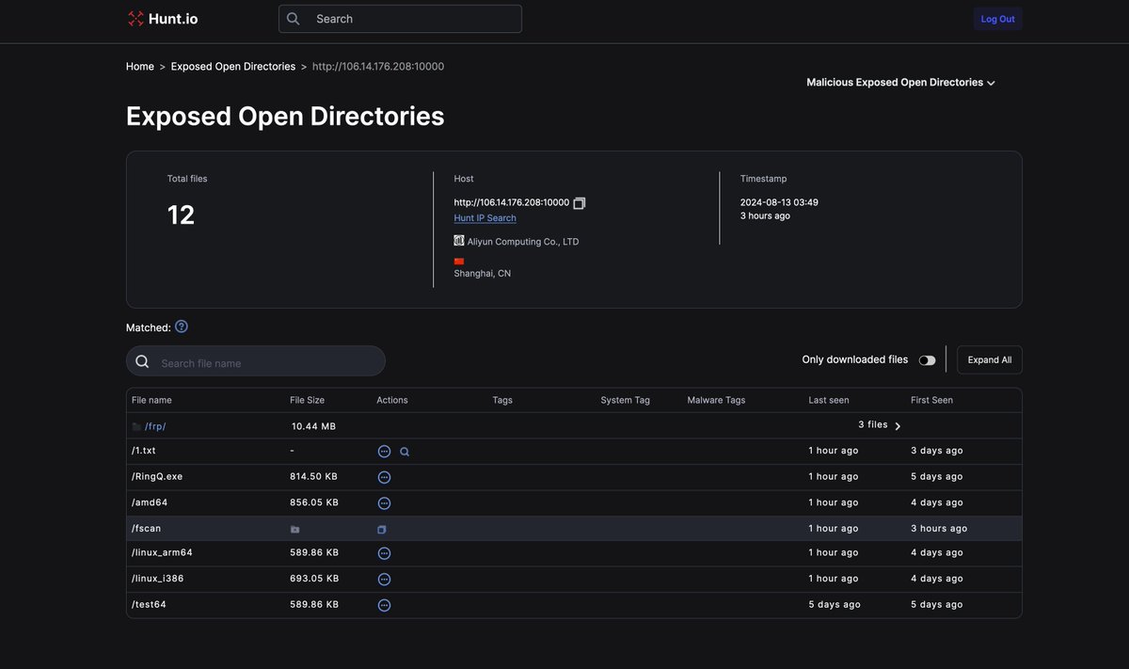Open actions menu for /1.txt
This screenshot has height=669, width=1129.
pos(384,452)
